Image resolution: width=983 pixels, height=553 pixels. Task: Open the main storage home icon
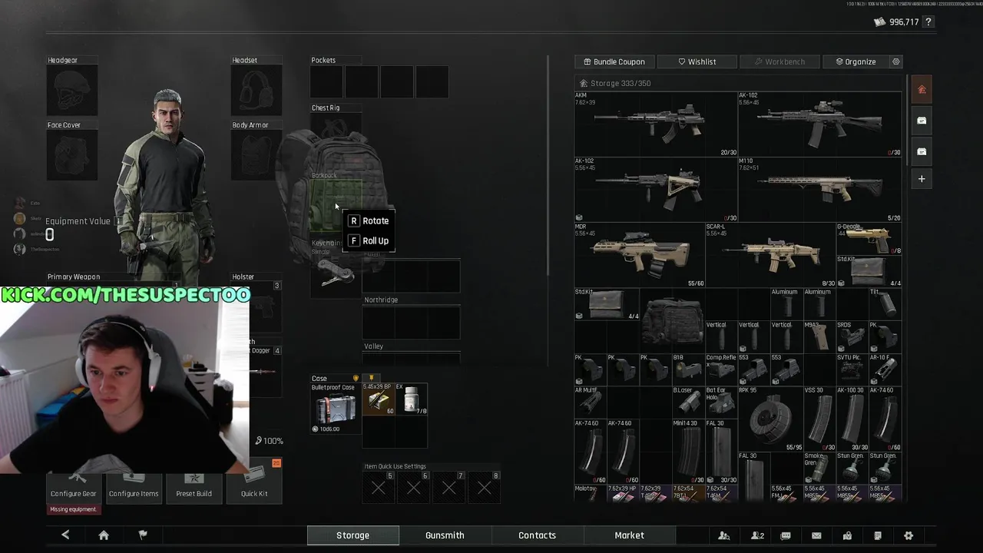[x=922, y=90]
